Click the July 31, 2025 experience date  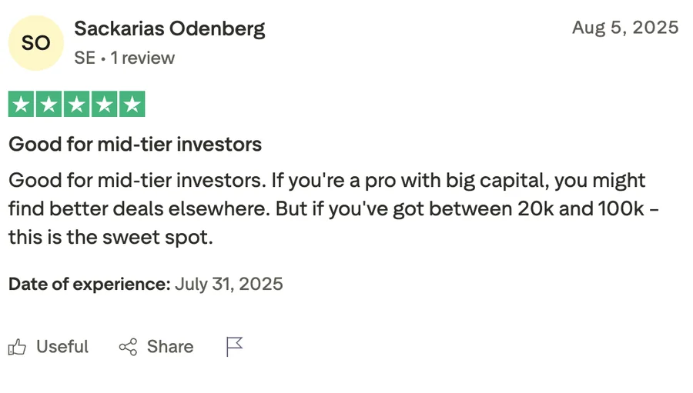pos(229,284)
